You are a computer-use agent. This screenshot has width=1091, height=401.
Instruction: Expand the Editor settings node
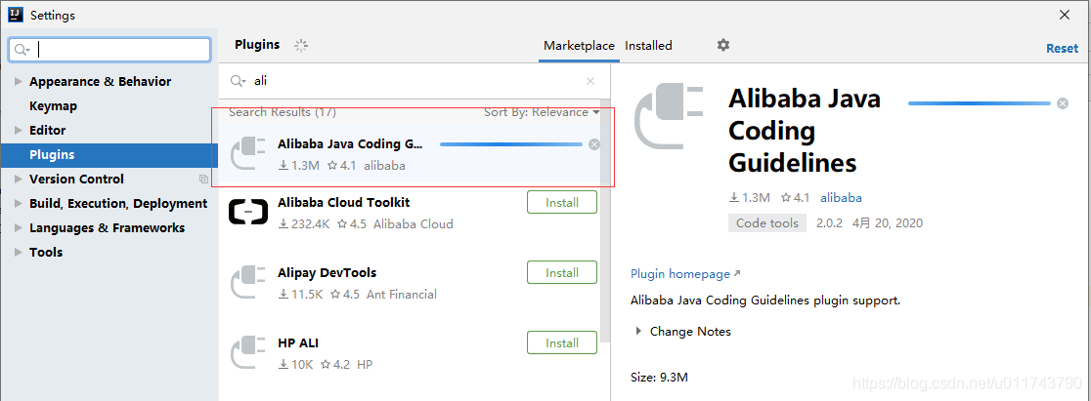click(x=19, y=130)
